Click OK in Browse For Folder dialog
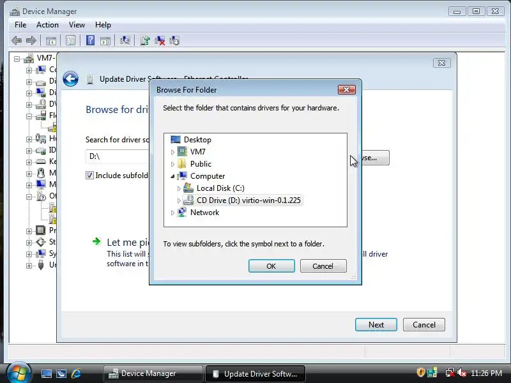Screen dimensions: 511x383 (x=271, y=266)
